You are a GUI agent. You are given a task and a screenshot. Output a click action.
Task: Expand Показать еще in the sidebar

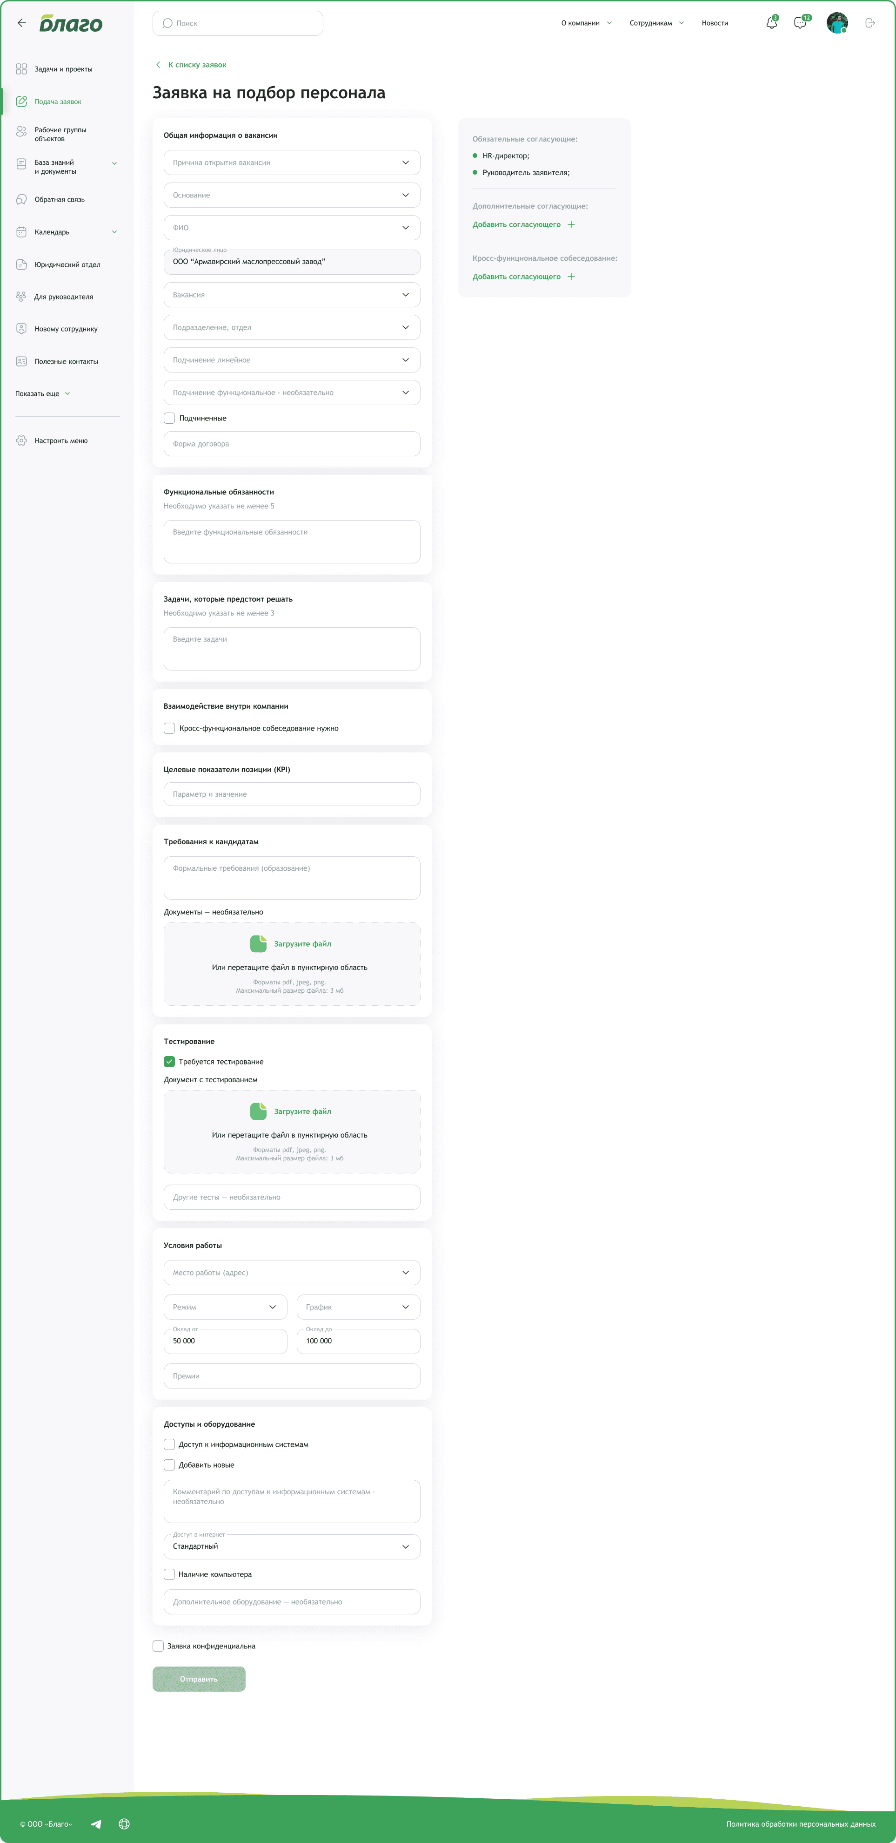[x=43, y=393]
